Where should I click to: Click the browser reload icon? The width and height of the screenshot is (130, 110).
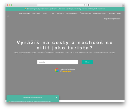[x=84, y=5]
